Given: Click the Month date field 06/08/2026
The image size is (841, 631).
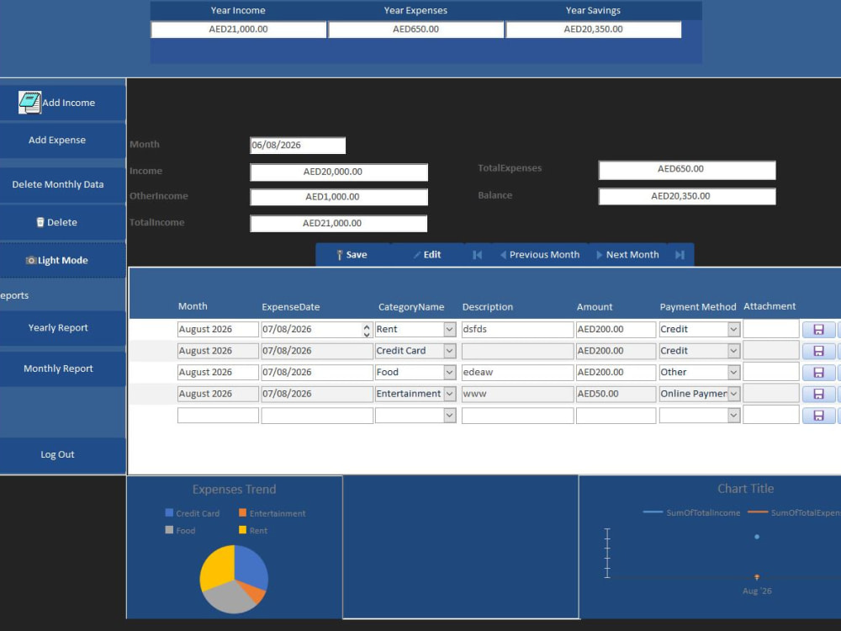Looking at the screenshot, I should (x=298, y=145).
